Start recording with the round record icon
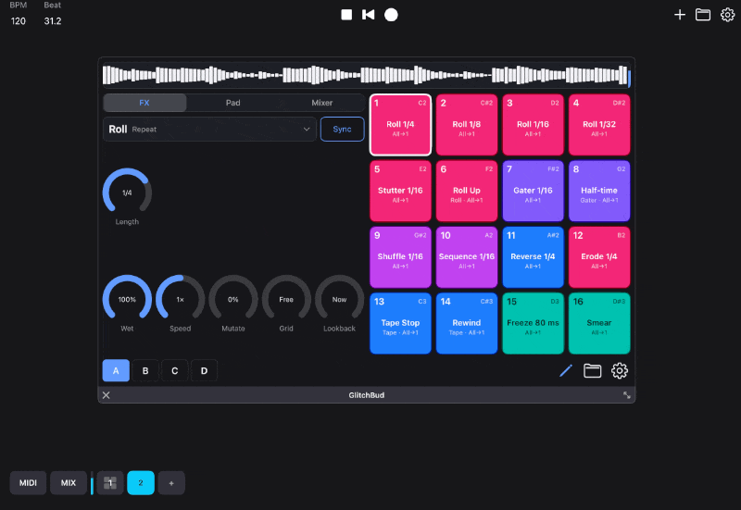Viewport: 741px width, 510px height. click(391, 15)
